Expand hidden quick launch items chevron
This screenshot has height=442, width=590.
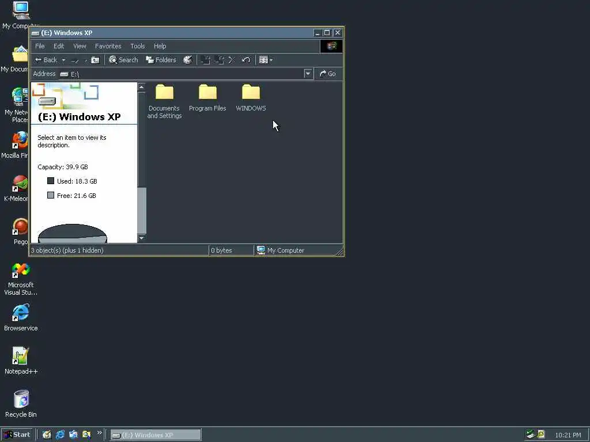[x=99, y=433]
